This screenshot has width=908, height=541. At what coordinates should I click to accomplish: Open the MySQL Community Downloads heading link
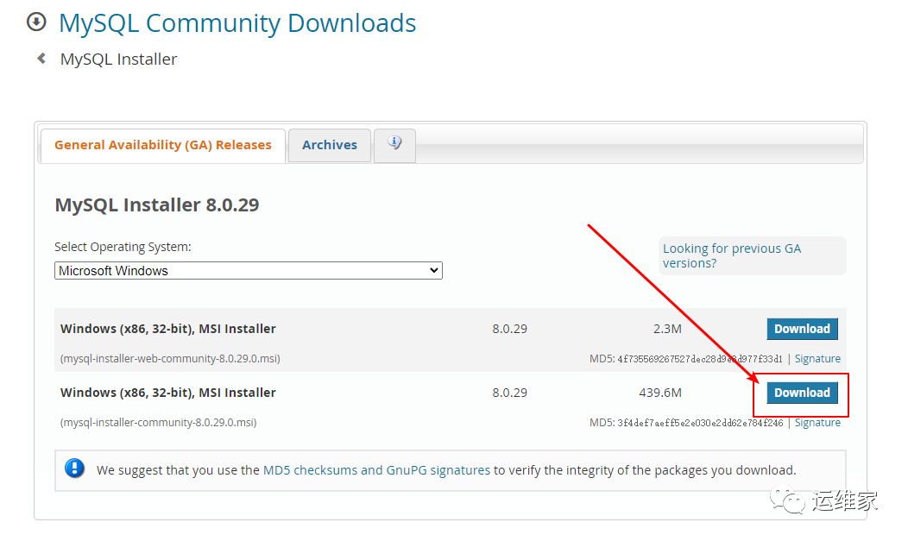[x=237, y=23]
